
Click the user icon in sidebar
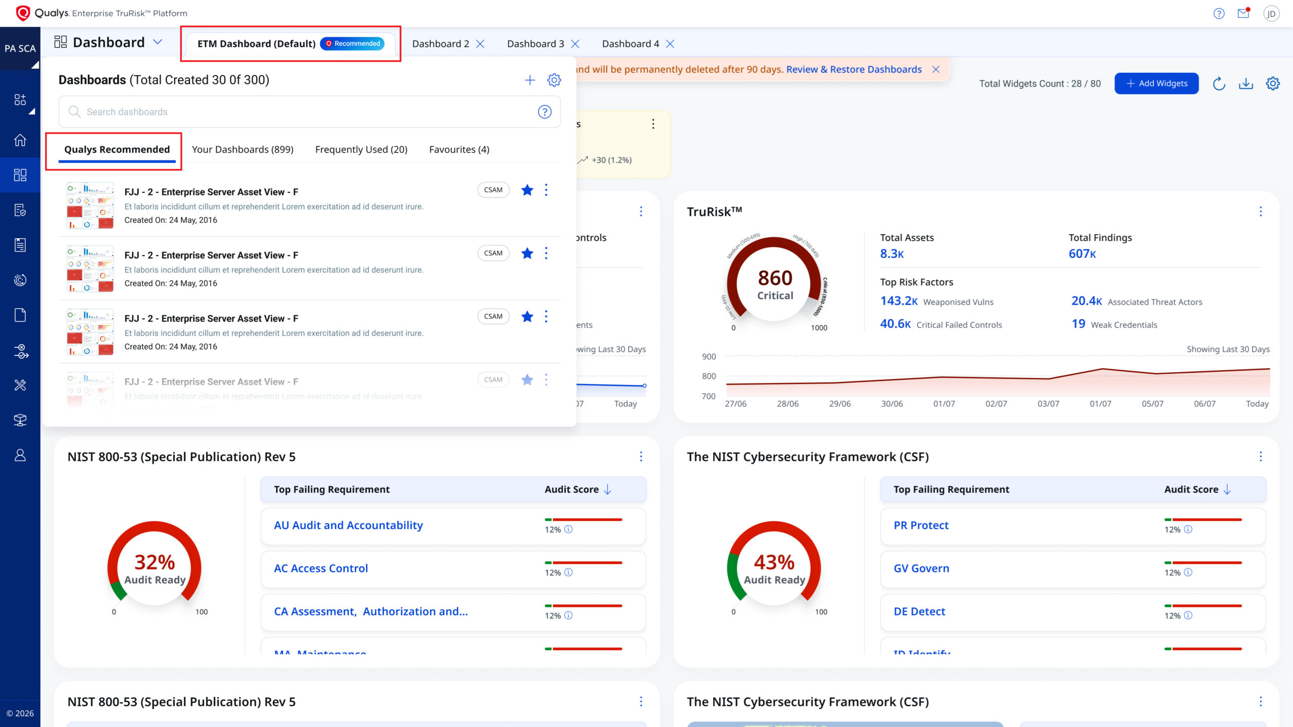click(20, 455)
